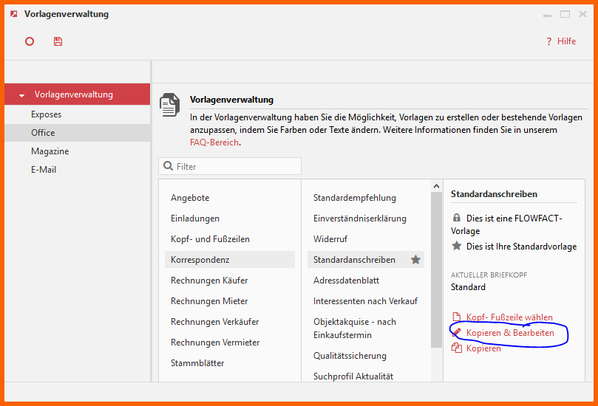
Task: Open Magazine in the sidebar
Action: click(50, 151)
